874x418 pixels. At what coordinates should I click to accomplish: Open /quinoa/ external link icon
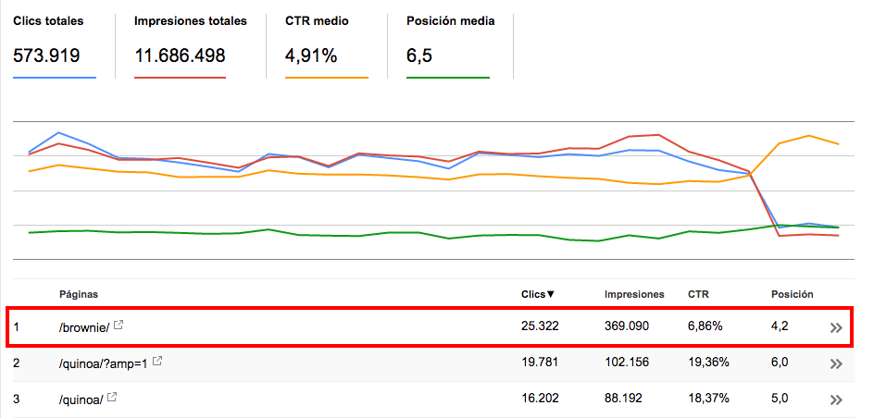[112, 398]
